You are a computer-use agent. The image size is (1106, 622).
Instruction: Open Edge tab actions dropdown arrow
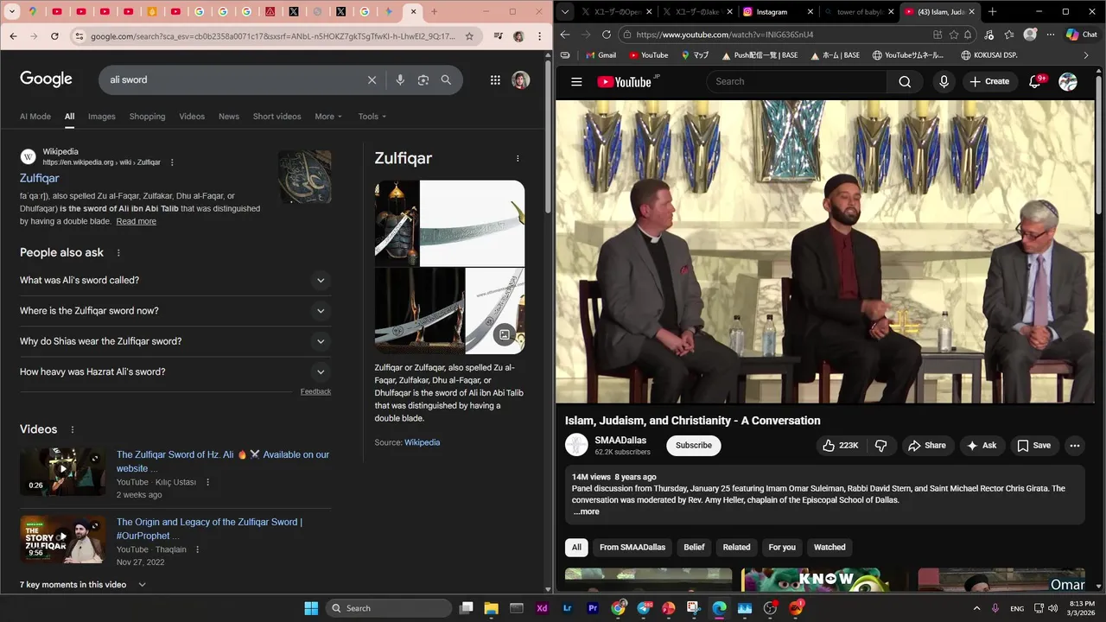(565, 12)
